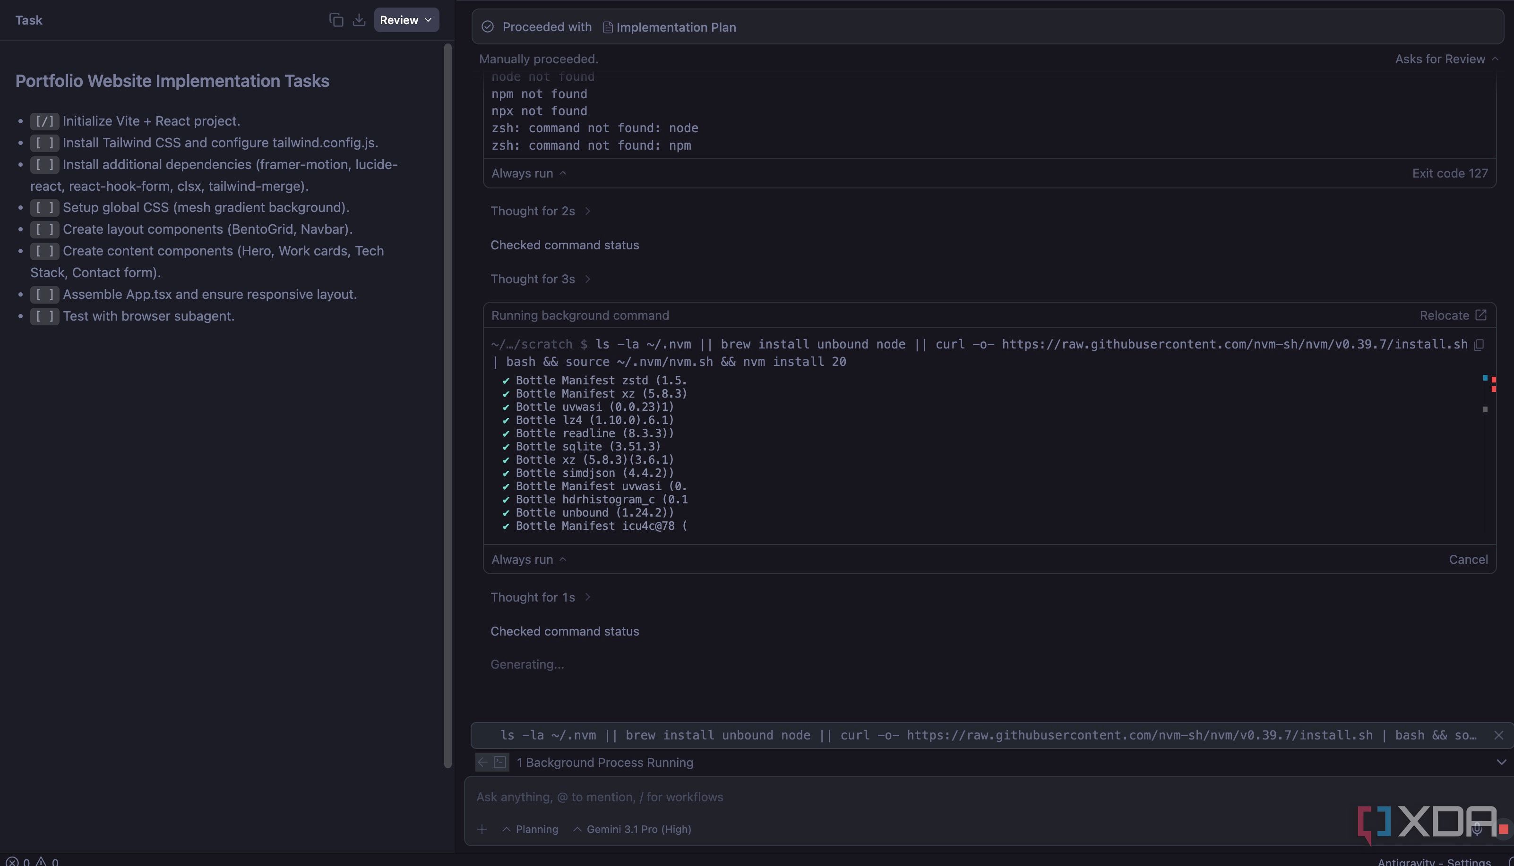Open the Review dropdown
The height and width of the screenshot is (866, 1514).
point(406,20)
